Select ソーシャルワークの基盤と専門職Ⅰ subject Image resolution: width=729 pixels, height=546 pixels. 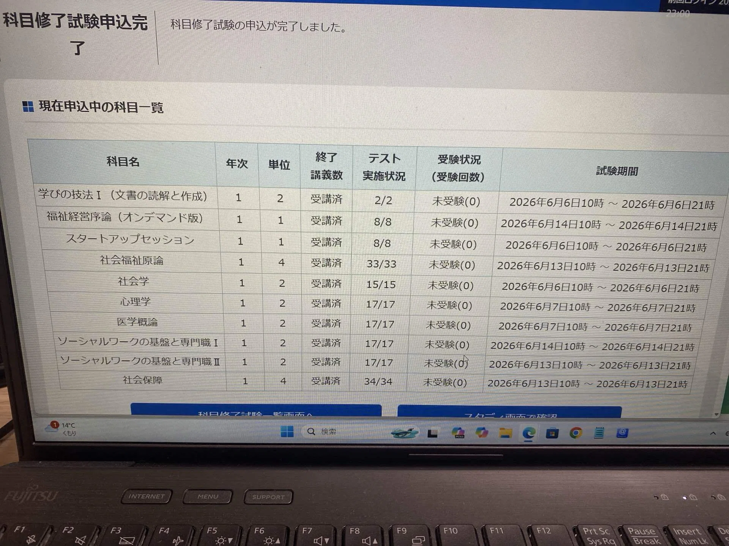[137, 342]
